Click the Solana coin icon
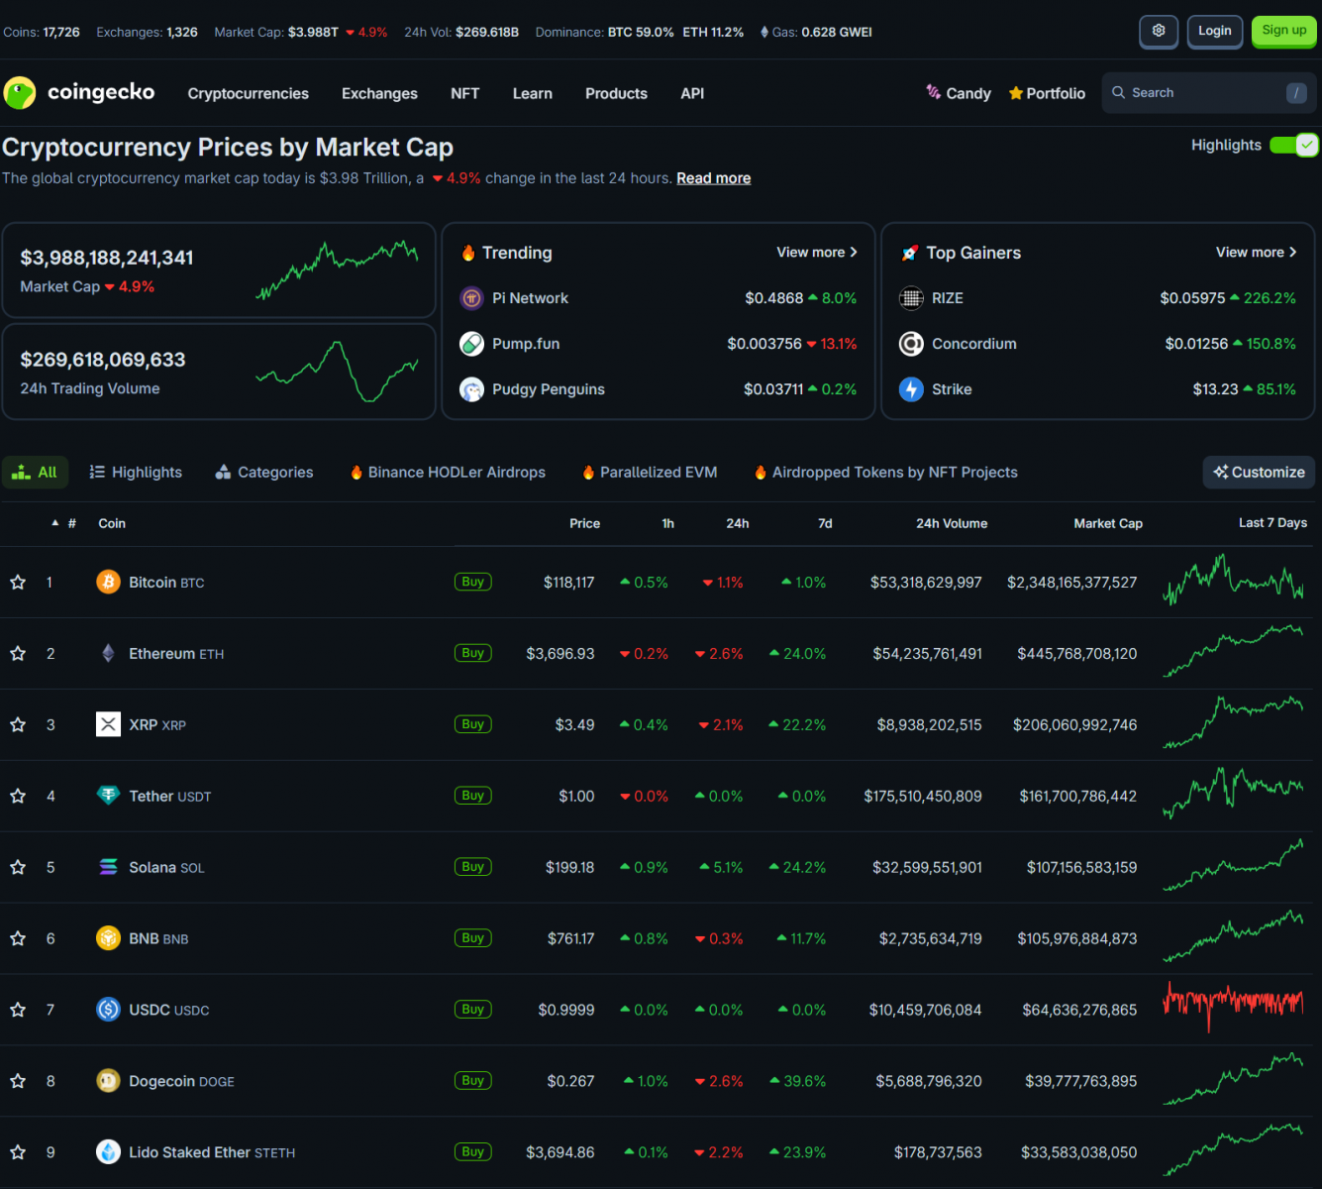The height and width of the screenshot is (1189, 1322). pyautogui.click(x=108, y=867)
